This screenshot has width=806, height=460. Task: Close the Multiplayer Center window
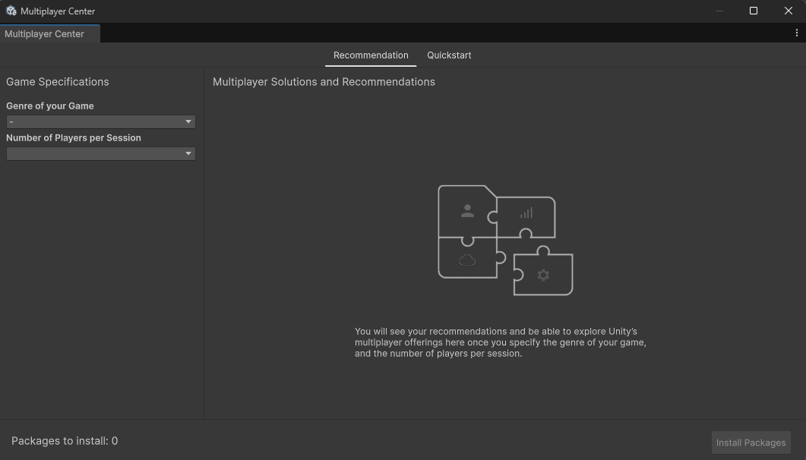[x=788, y=11]
